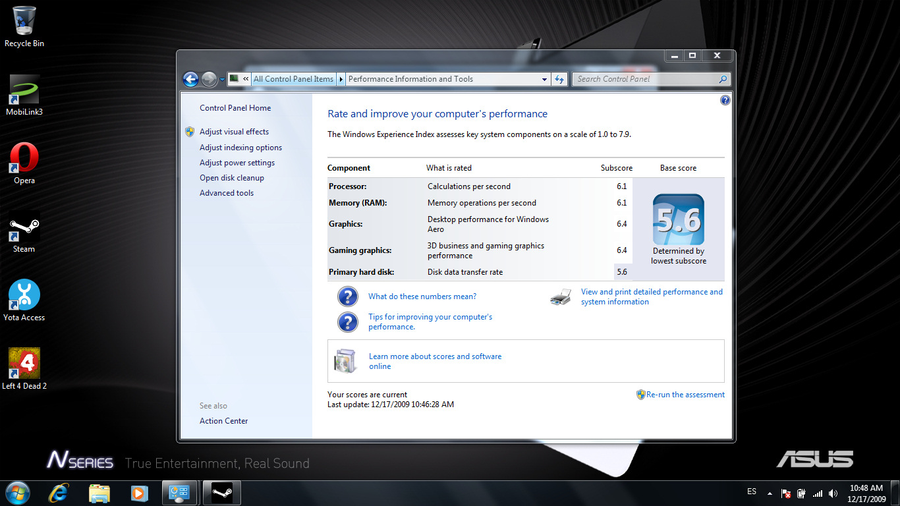Click the address bar refresh icon
This screenshot has height=506, width=900.
[x=559, y=79]
